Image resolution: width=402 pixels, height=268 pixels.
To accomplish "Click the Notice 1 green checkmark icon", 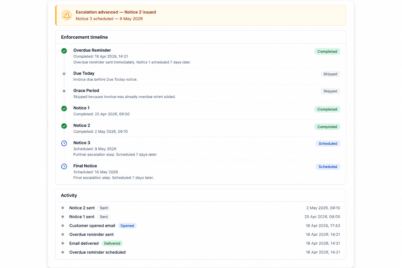I will (x=64, y=108).
